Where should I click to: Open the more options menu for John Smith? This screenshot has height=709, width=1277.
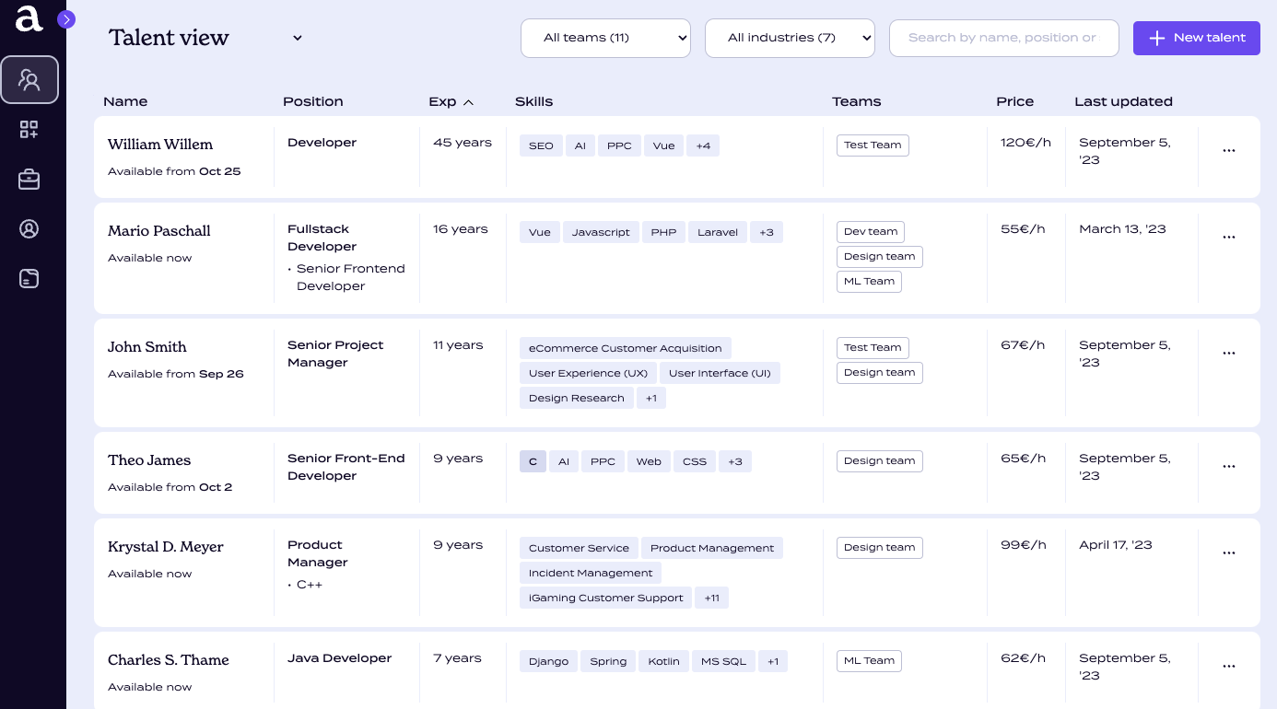pyautogui.click(x=1228, y=354)
